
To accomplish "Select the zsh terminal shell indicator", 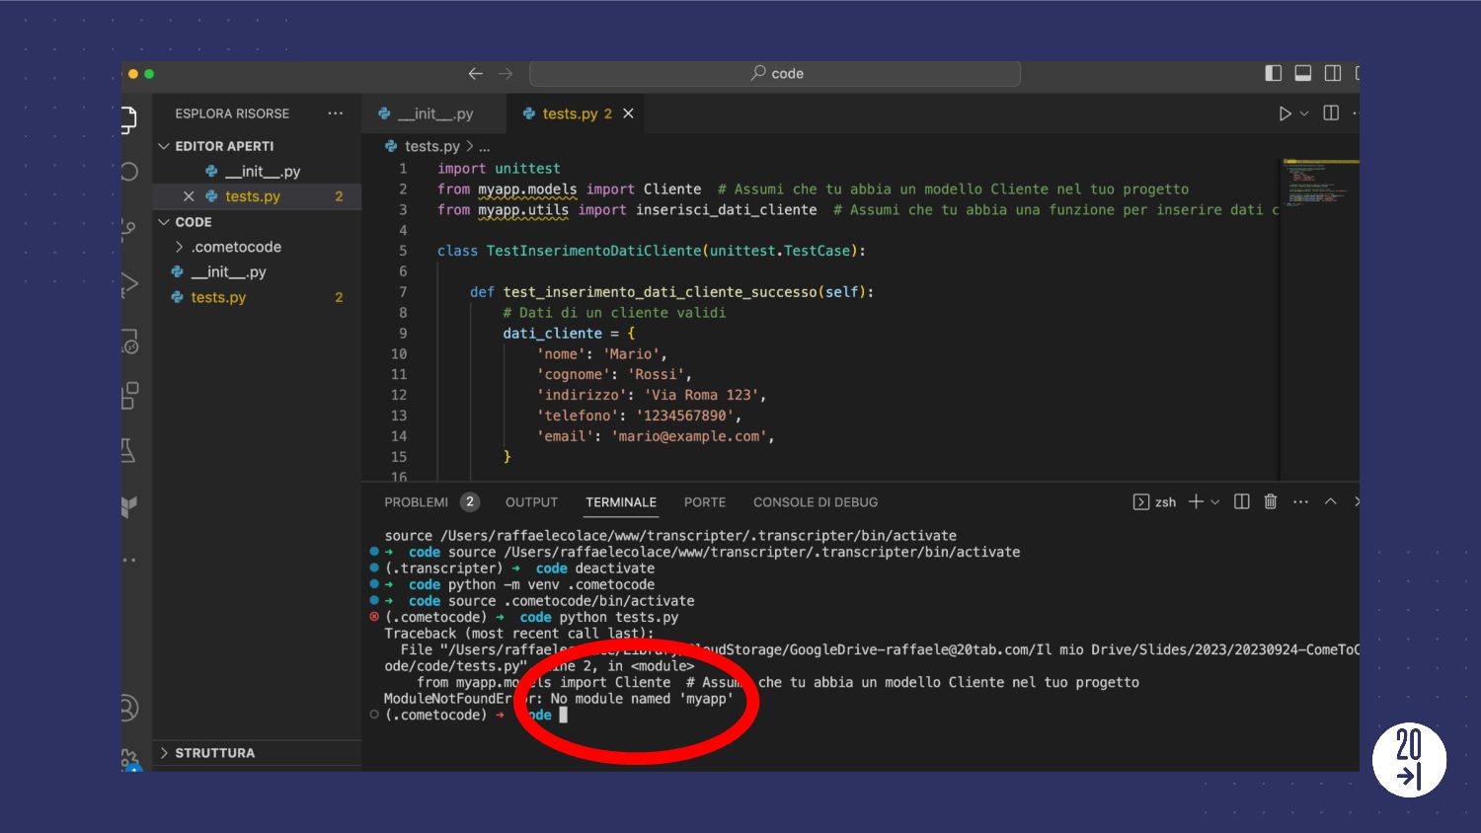I will (x=1155, y=502).
